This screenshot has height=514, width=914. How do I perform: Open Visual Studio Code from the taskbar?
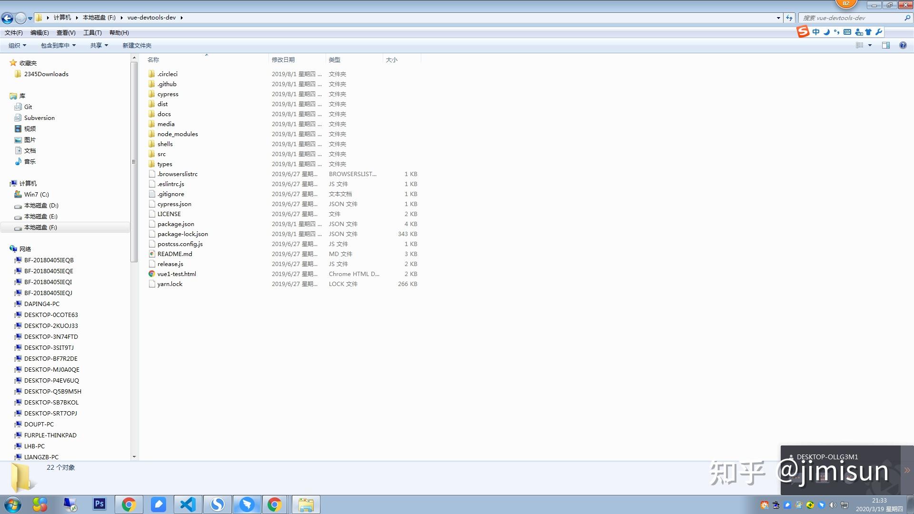(x=188, y=504)
